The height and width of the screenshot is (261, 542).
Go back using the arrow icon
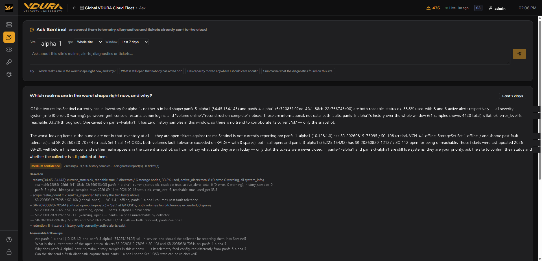(74, 8)
